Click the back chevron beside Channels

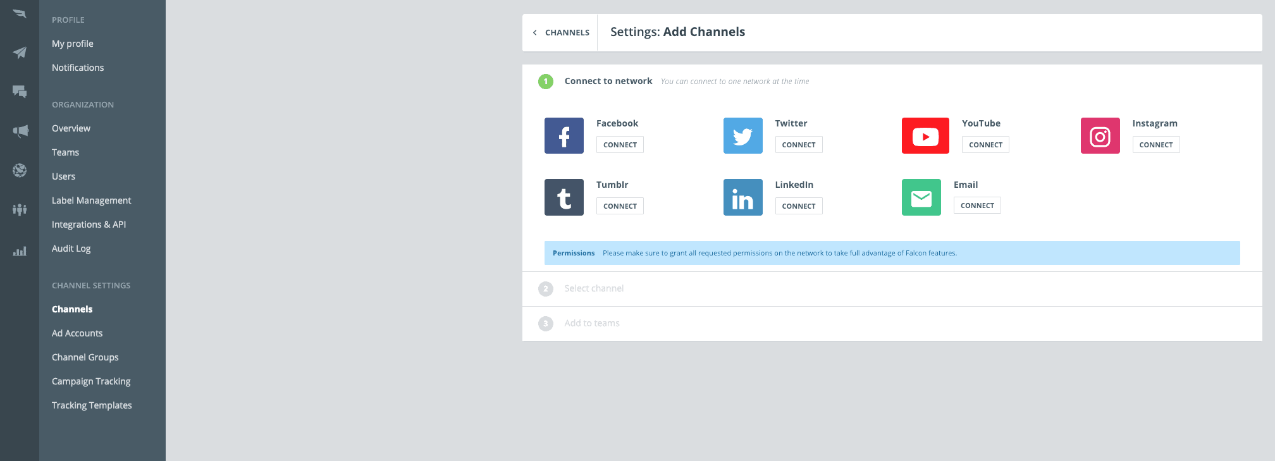(x=535, y=32)
